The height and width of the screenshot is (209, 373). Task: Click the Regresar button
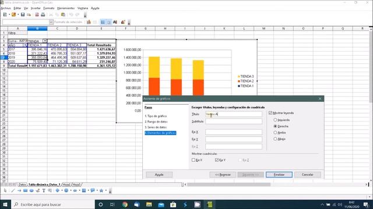coord(223,175)
